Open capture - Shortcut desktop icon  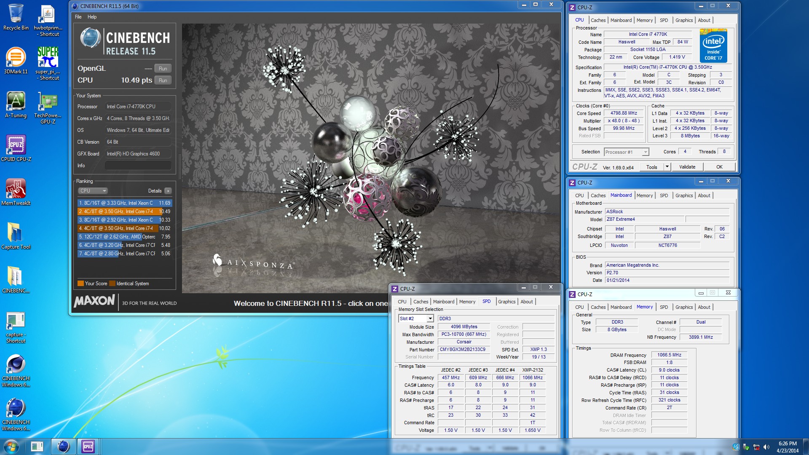pyautogui.click(x=16, y=328)
